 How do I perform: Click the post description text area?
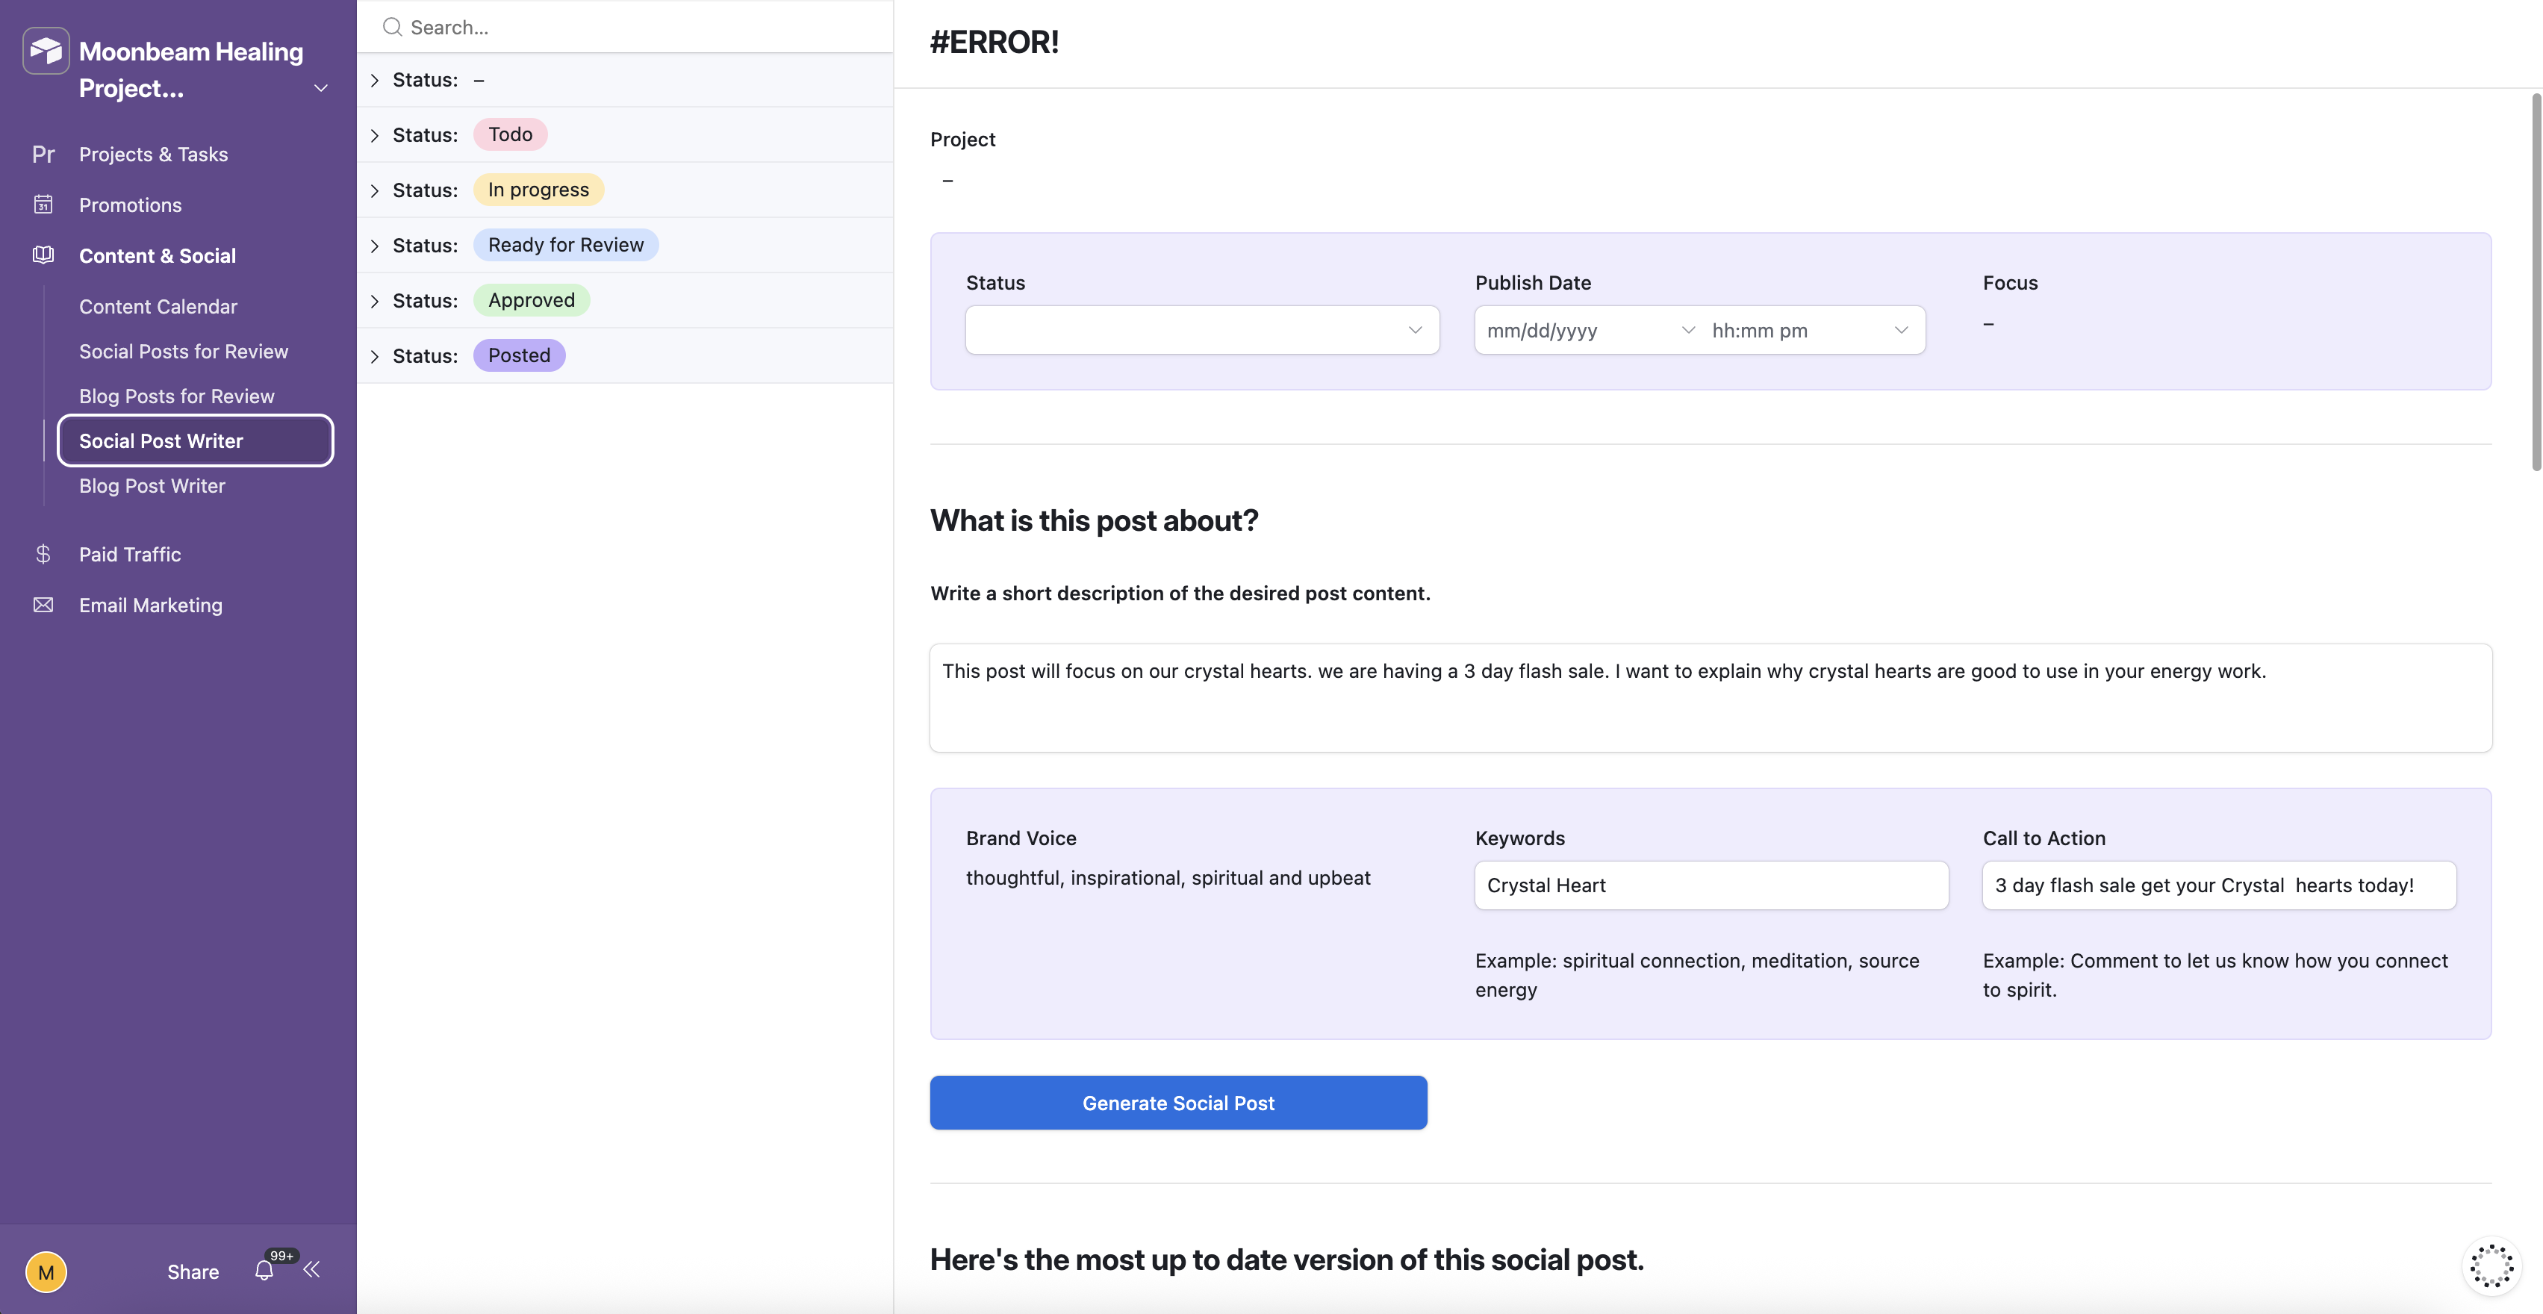pos(1711,698)
